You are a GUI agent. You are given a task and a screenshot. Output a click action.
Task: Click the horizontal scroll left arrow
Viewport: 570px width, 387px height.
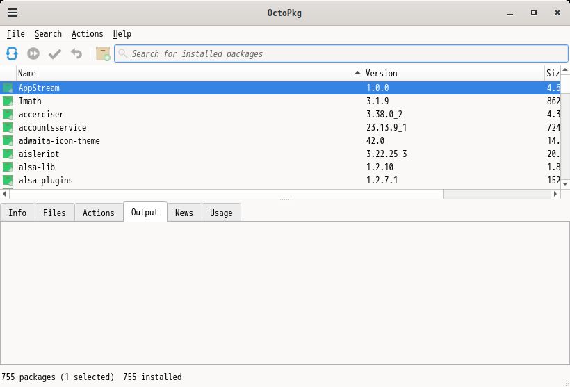click(x=4, y=194)
